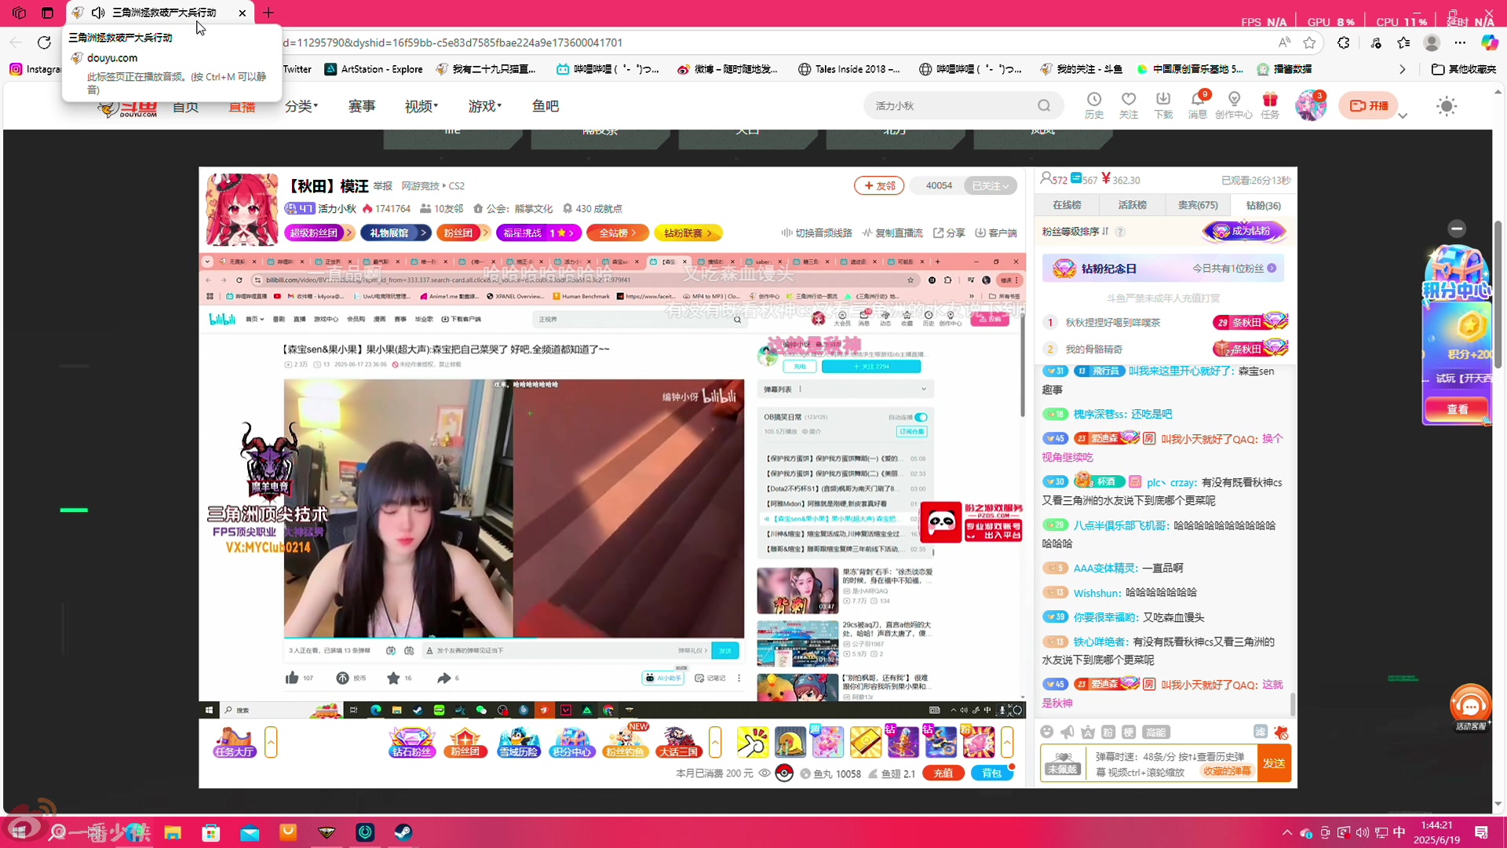Open the 粉丝钓鱼 activity icon

[626, 742]
